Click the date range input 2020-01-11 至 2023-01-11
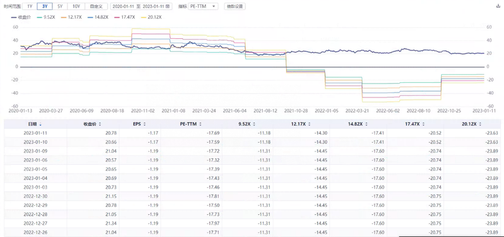This screenshot has height=237, width=504. pos(141,6)
